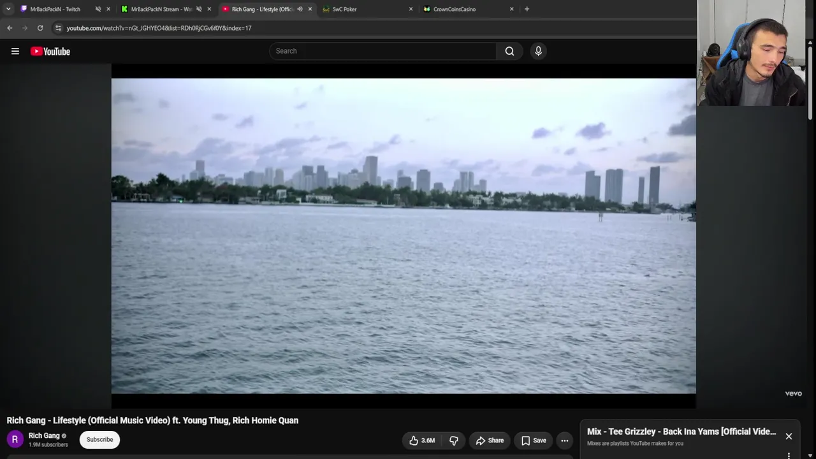Switch to the CrownCoinsCasino tab

click(455, 10)
